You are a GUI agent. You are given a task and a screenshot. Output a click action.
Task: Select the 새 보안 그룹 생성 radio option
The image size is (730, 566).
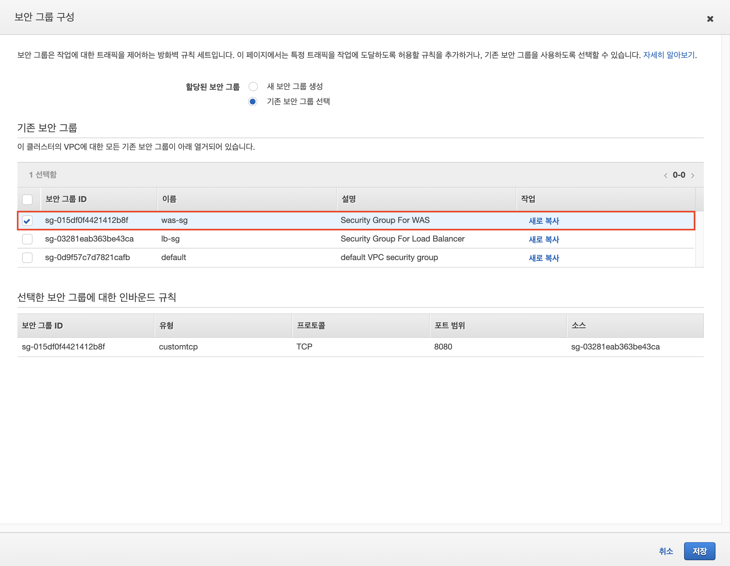point(253,86)
